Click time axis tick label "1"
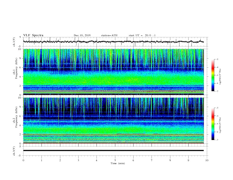Screen dimensions: 233x180 click(41, 160)
